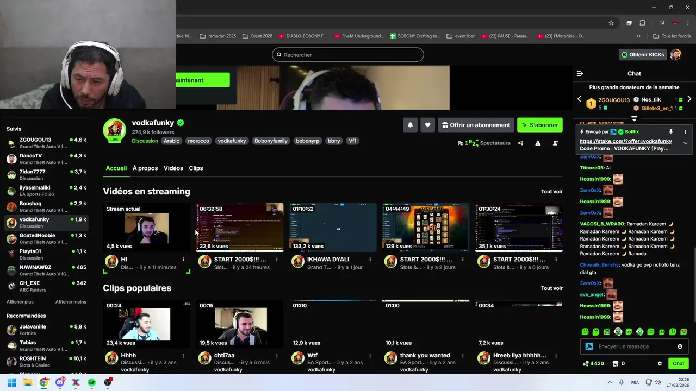Show next top donors with the right chevron
This screenshot has width=696, height=391.
pyautogui.click(x=689, y=99)
